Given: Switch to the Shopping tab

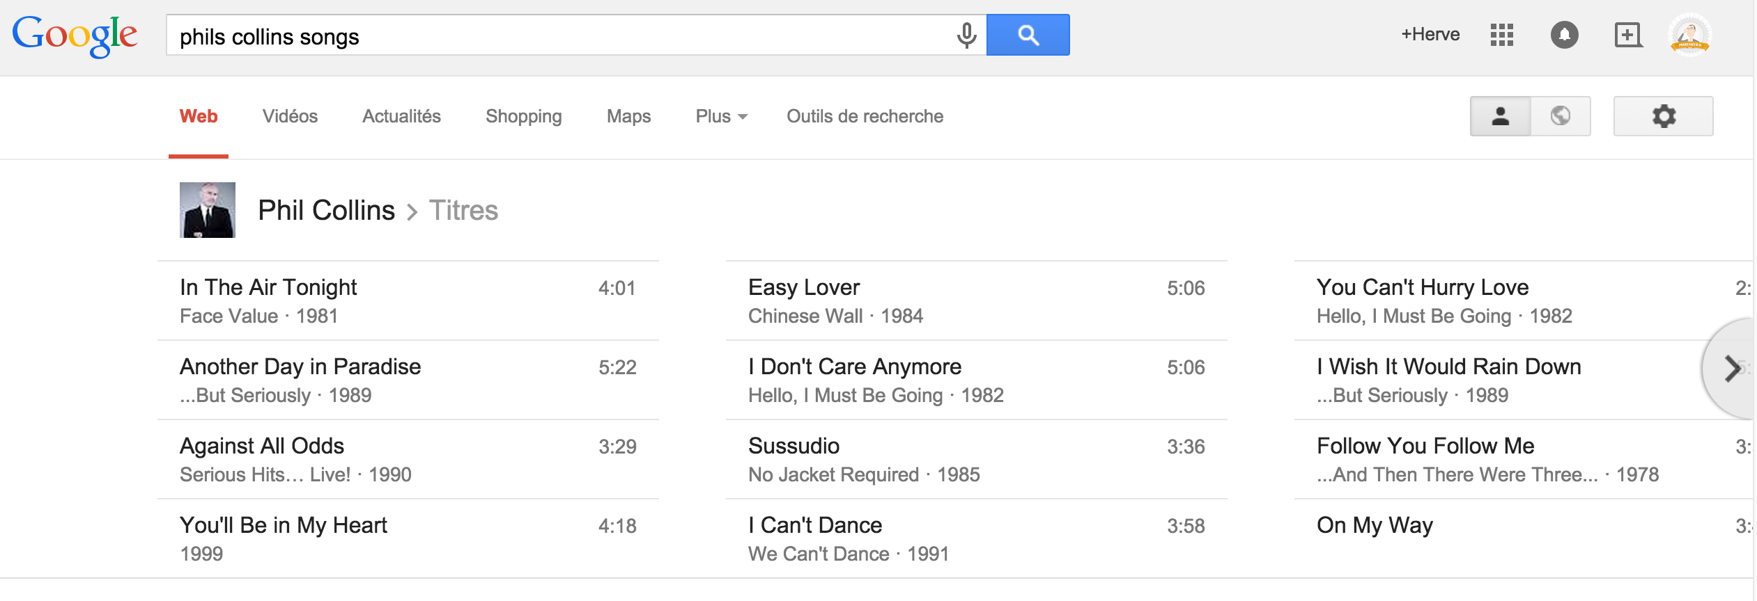Looking at the screenshot, I should (524, 116).
